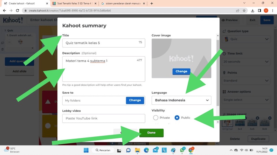The image size is (277, 155).
Task: Open the Time limit 20 seconds dropdown
Action: [x=246, y=62]
